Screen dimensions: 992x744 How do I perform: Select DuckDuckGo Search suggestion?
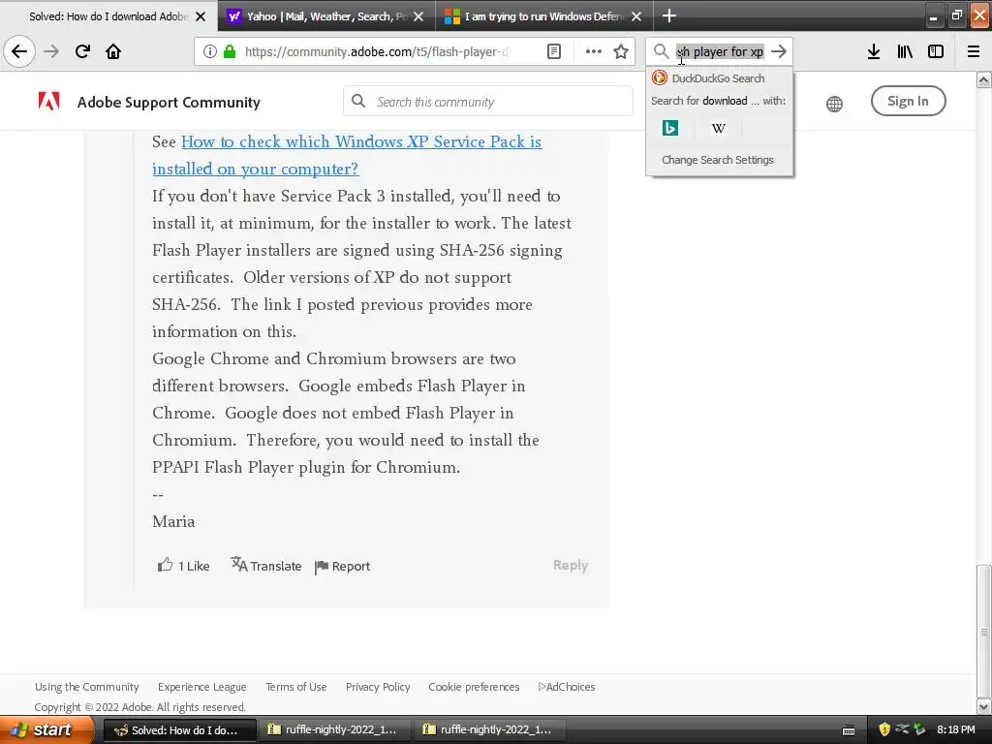point(719,78)
